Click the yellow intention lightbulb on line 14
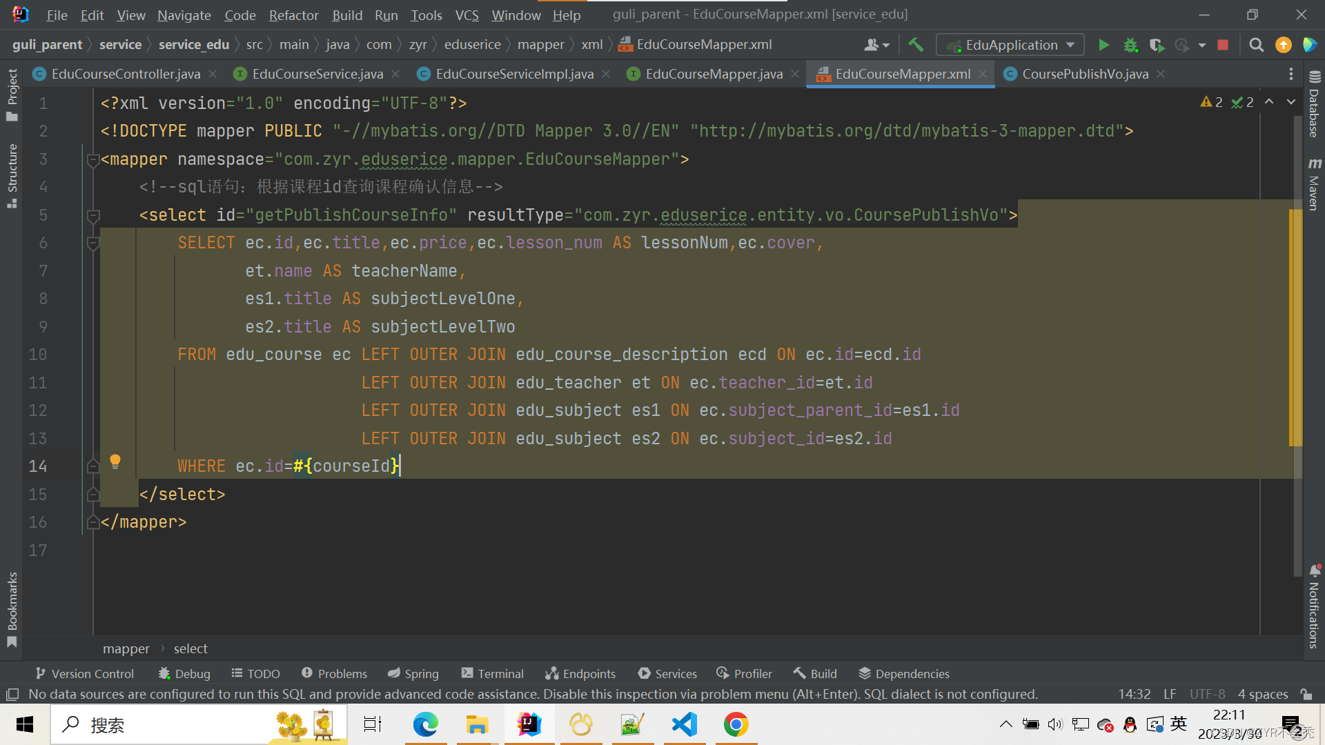Viewport: 1325px width, 745px height. 115,461
